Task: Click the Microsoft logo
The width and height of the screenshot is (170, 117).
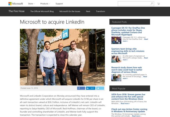Action: tap(16, 4)
